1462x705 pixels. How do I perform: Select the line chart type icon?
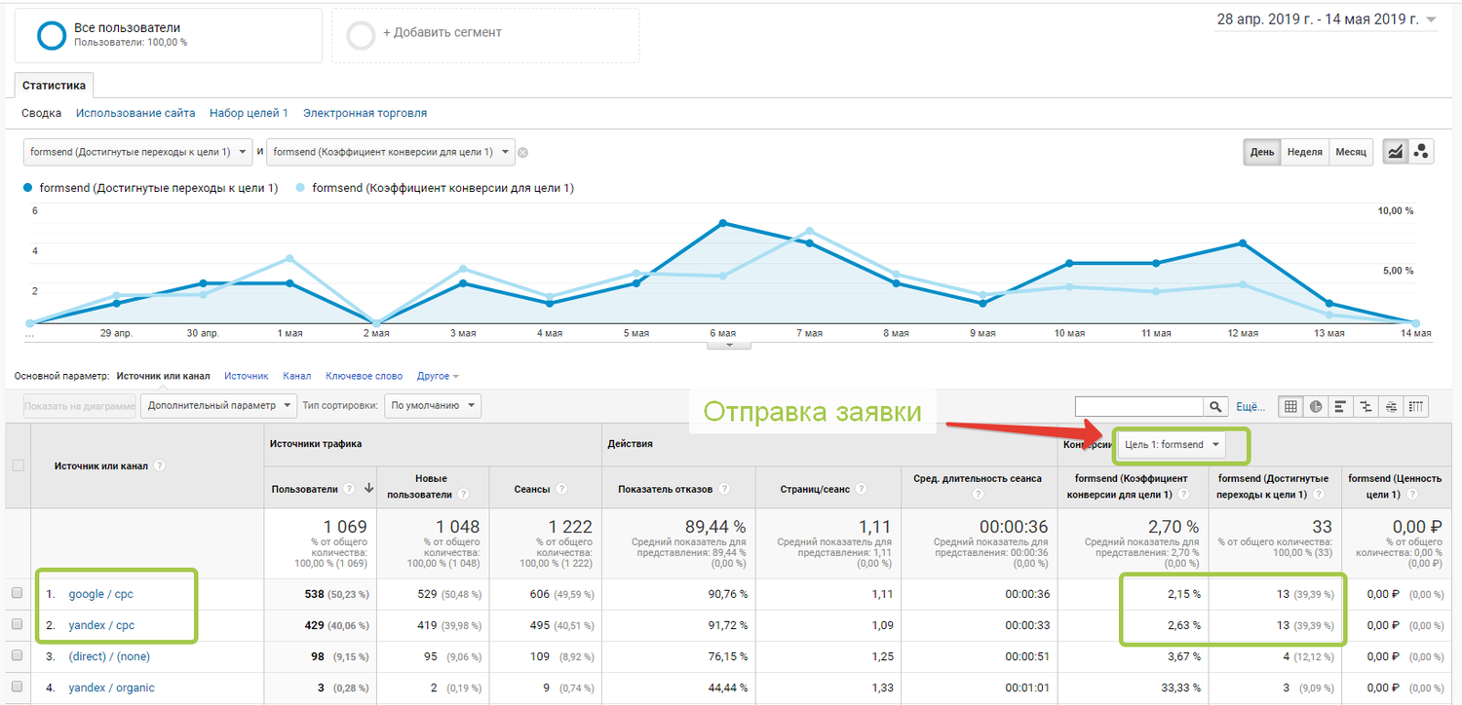click(1397, 152)
